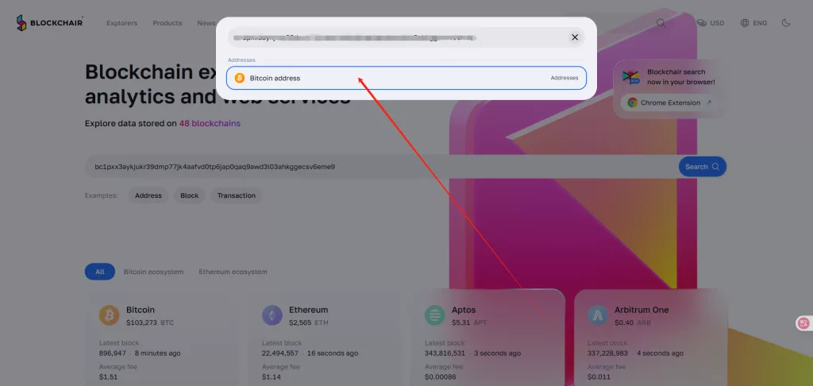Toggle dark mode moon icon
Viewport: 813px width, 386px height.
tap(786, 23)
